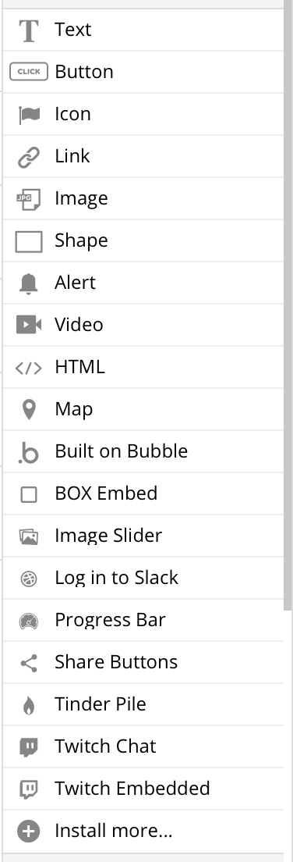Choose Image Slider from the list
This screenshot has width=293, height=862.
tap(143, 536)
